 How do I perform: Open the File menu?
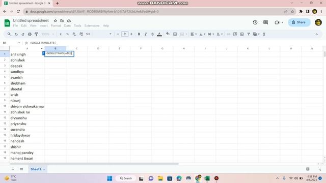(15, 25)
